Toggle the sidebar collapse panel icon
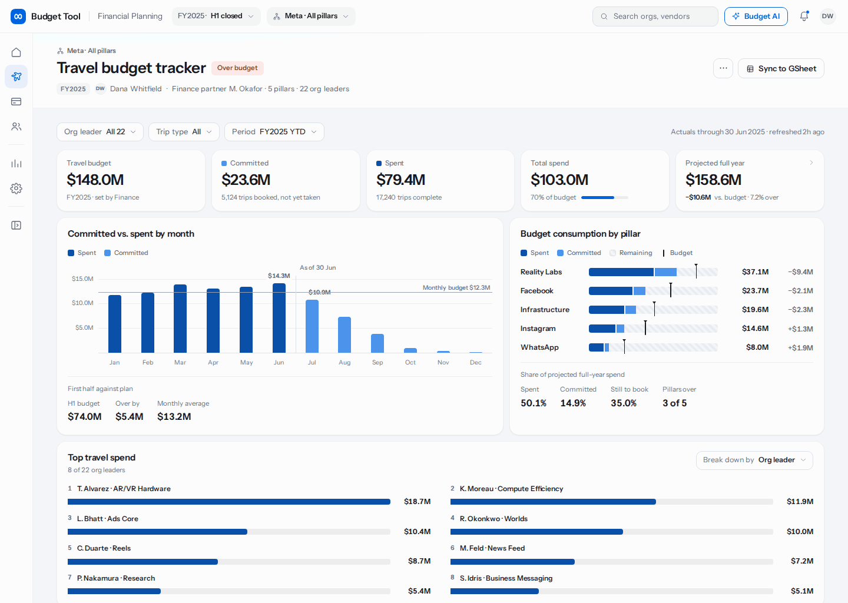The height and width of the screenshot is (603, 848). click(x=16, y=226)
